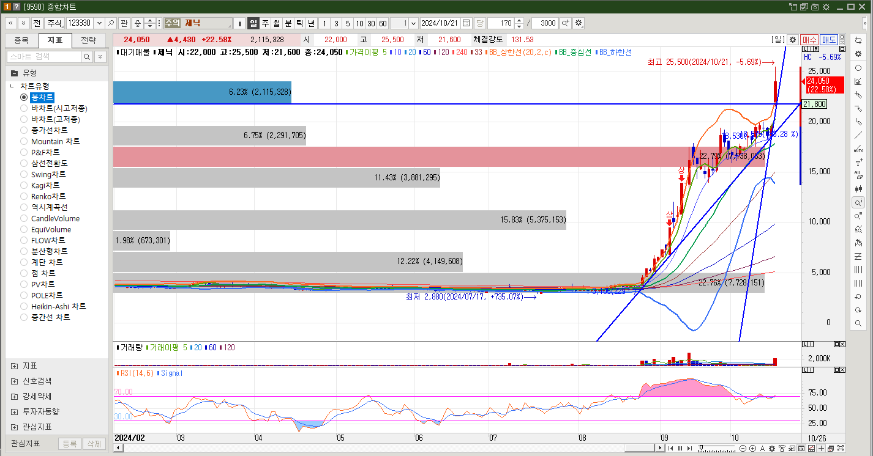This screenshot has width=873, height=456.
Task: Expand the 투자자동향 section
Action: pos(14,412)
